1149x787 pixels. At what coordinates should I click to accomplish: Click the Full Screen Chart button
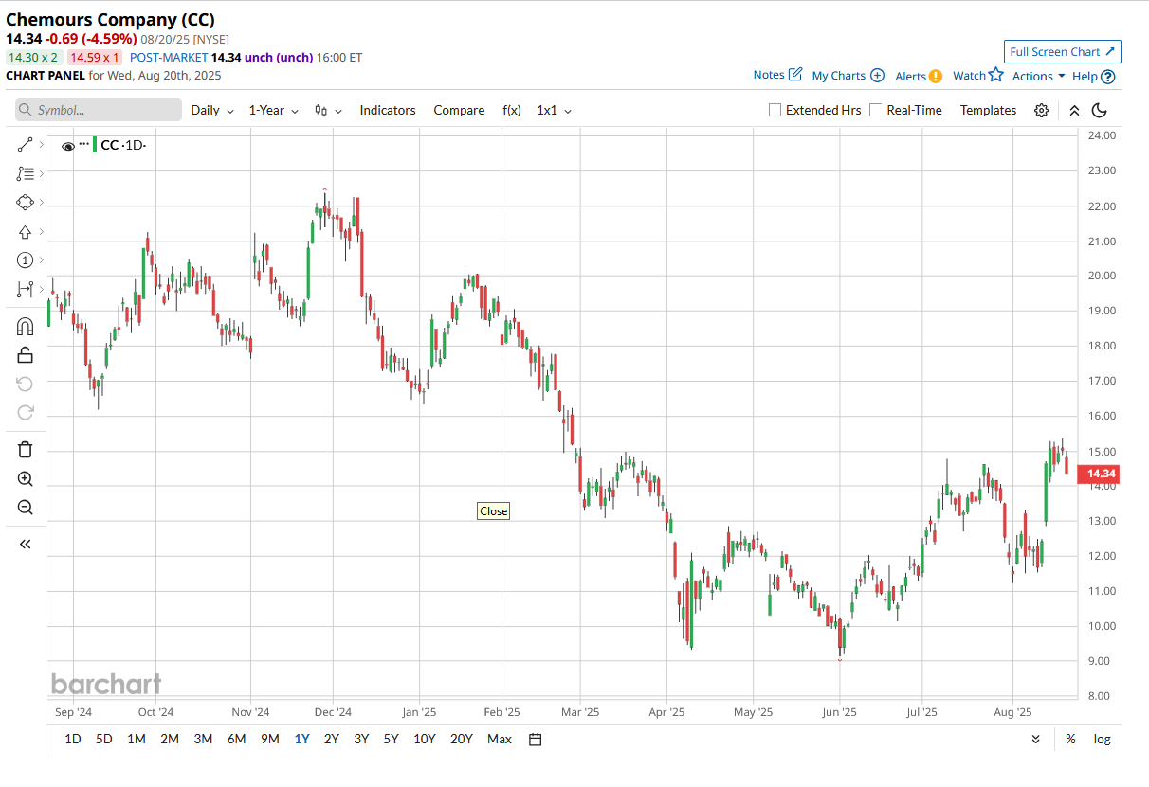tap(1063, 52)
